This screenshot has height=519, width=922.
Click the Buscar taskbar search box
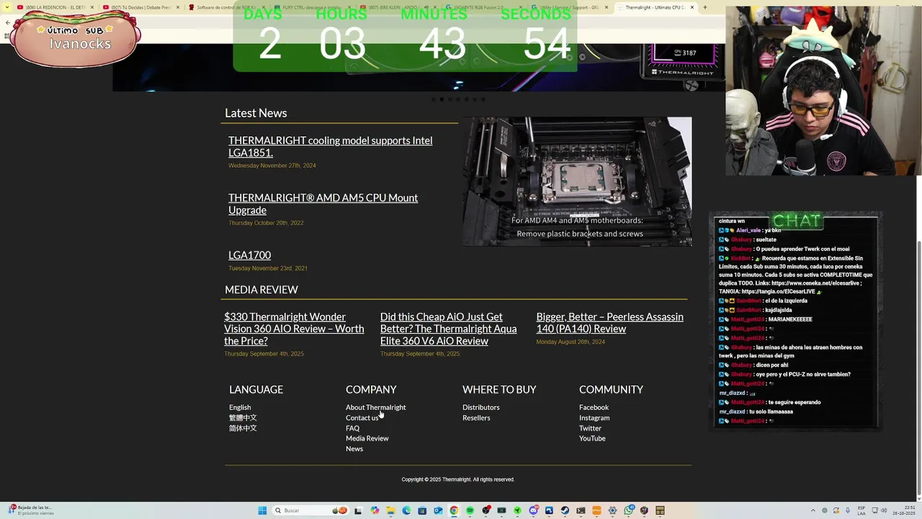click(x=310, y=510)
